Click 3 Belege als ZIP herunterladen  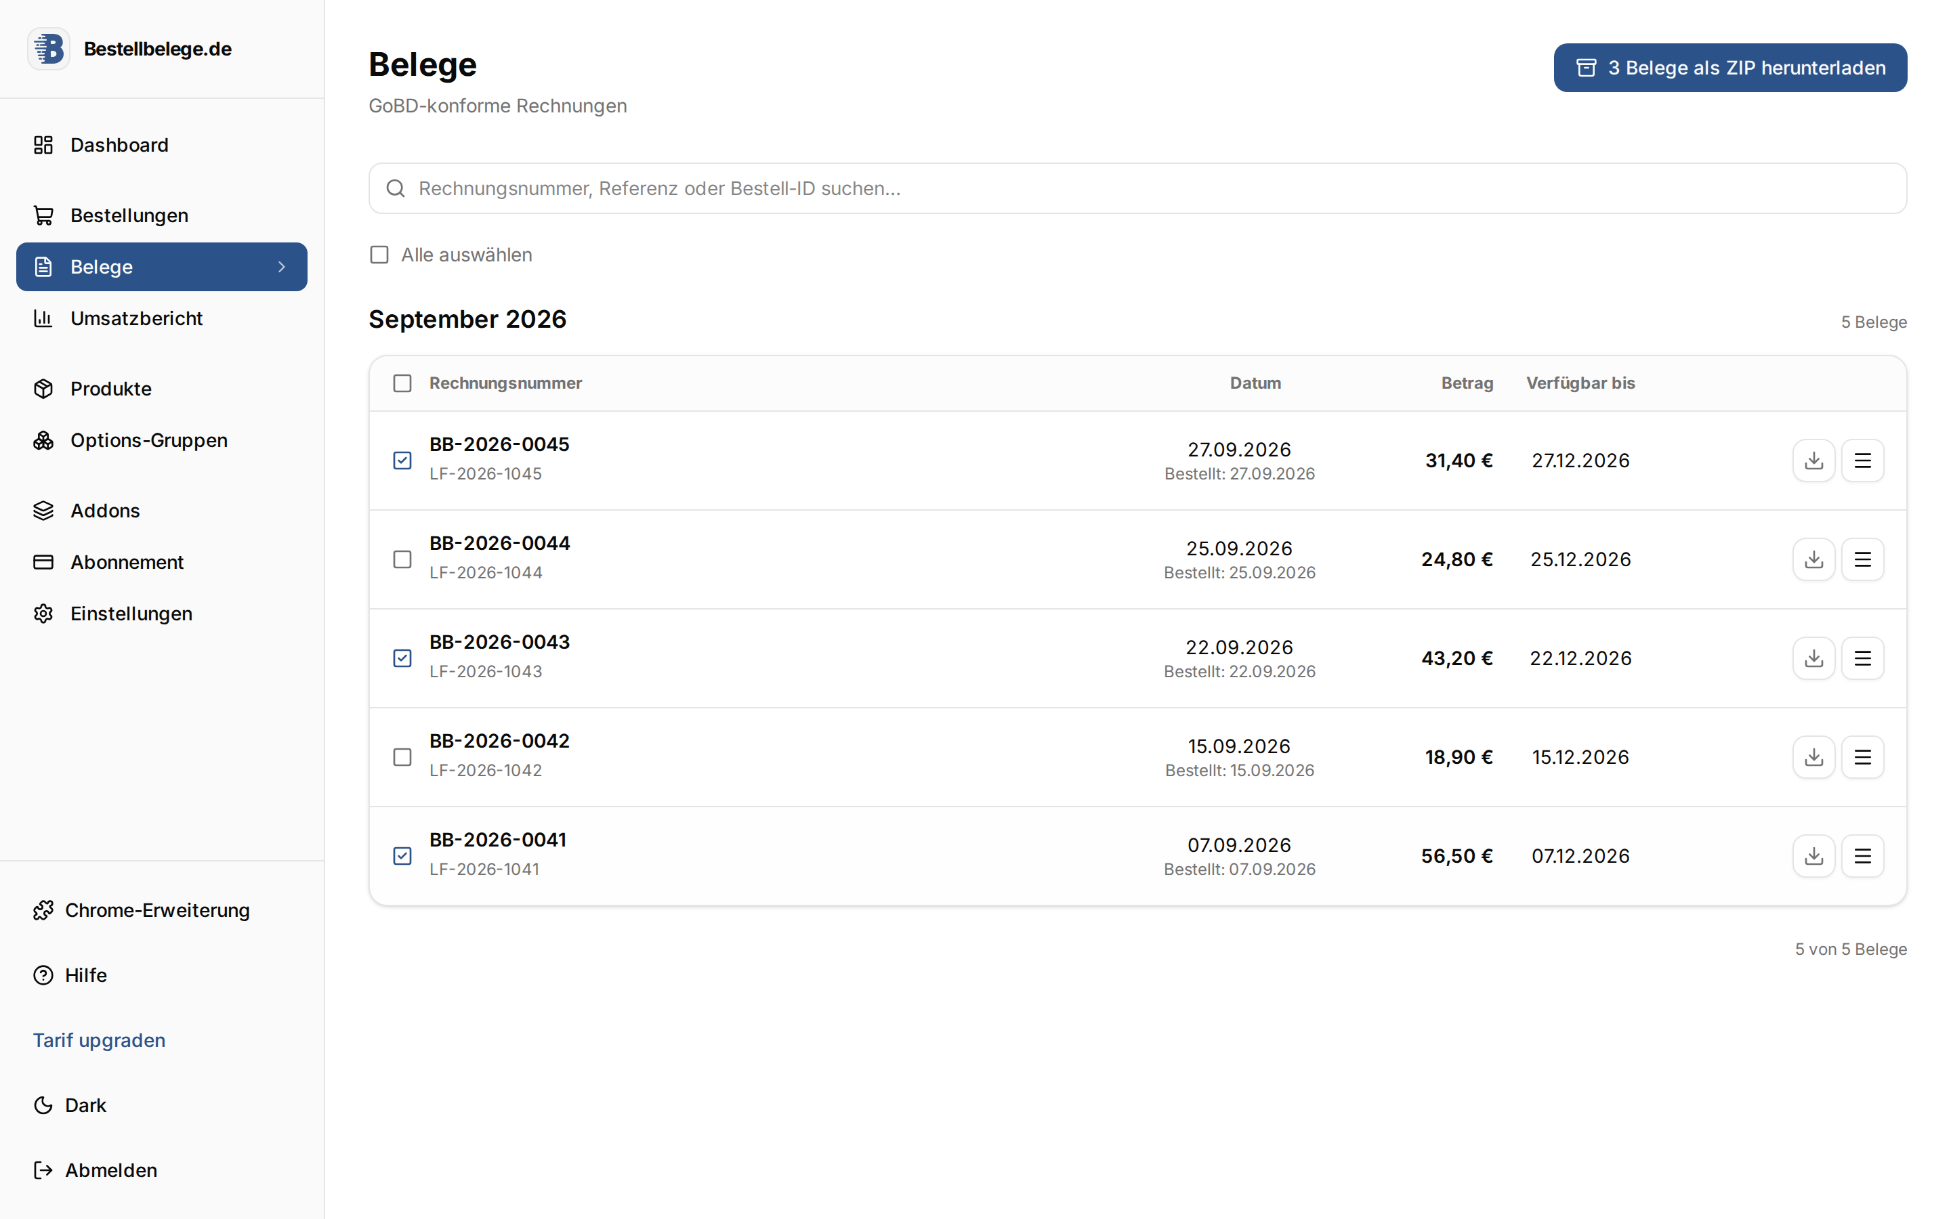tap(1730, 68)
